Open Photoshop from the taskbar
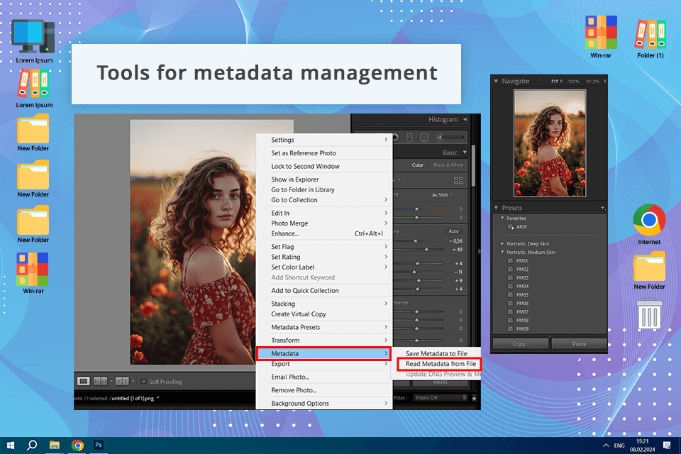 coord(99,445)
